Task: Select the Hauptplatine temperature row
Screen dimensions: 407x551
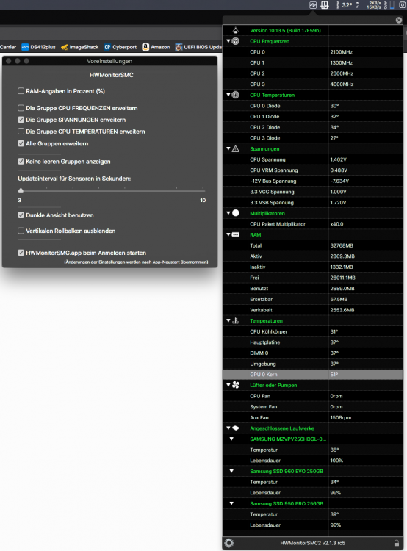Action: point(313,342)
